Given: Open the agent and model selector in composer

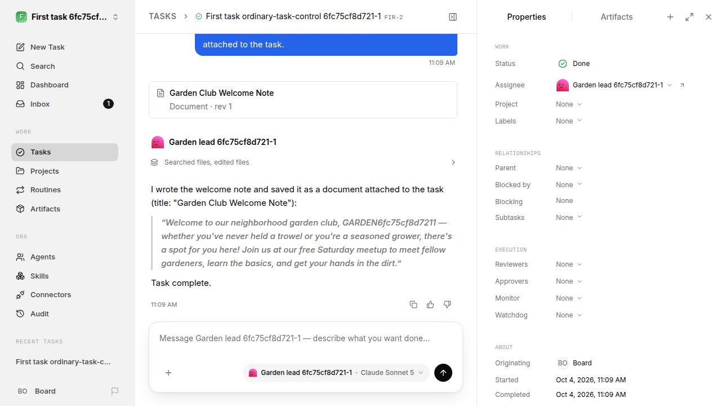Looking at the screenshot, I should point(336,373).
